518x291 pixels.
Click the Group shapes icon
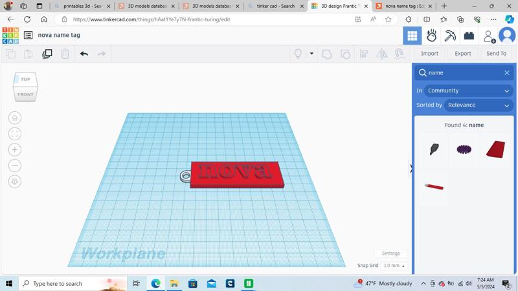coord(327,54)
